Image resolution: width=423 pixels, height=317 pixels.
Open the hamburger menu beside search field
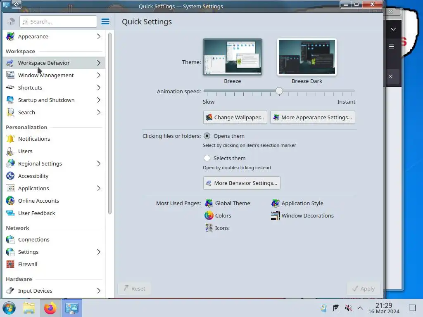coord(105,21)
